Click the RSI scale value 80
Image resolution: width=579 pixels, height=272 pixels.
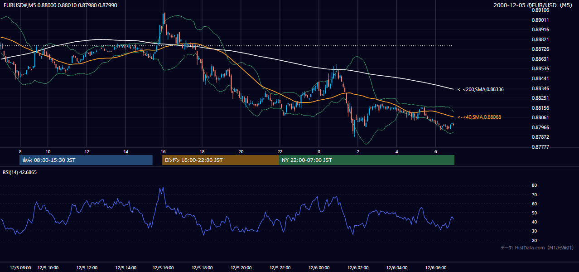tap(534, 185)
